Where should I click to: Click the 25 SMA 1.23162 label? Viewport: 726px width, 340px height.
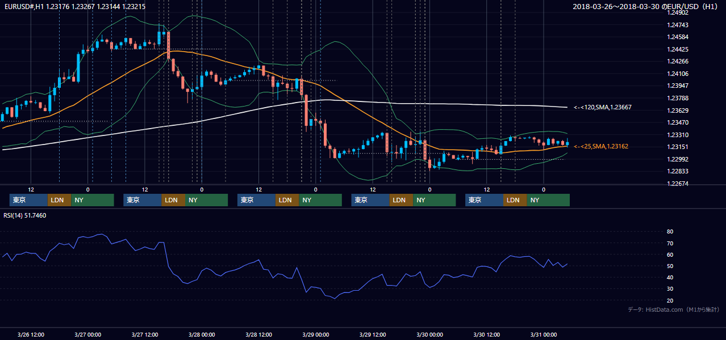click(x=601, y=146)
